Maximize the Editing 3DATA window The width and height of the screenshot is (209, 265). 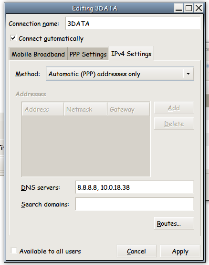[188, 8]
